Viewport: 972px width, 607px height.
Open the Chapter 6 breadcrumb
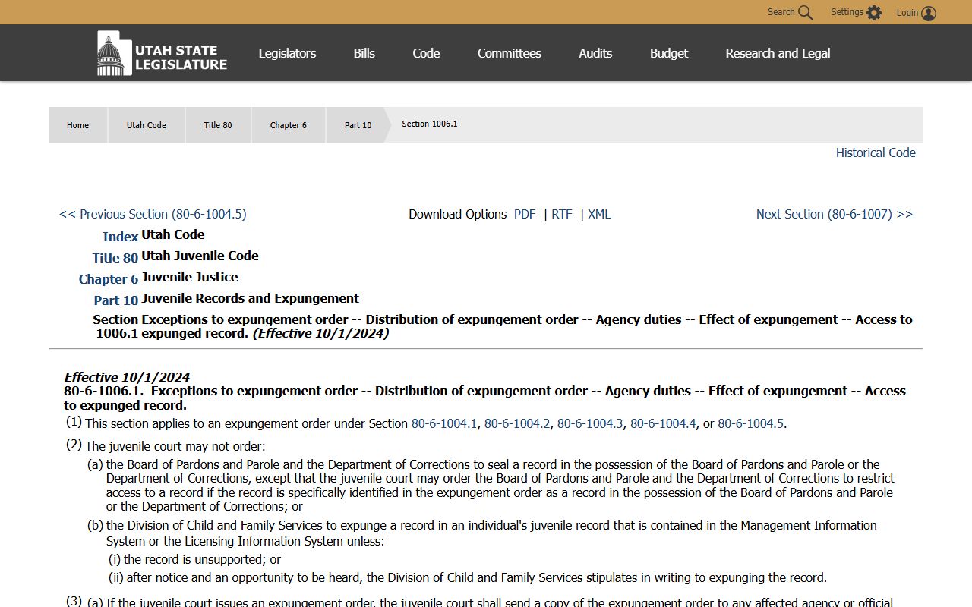point(289,125)
